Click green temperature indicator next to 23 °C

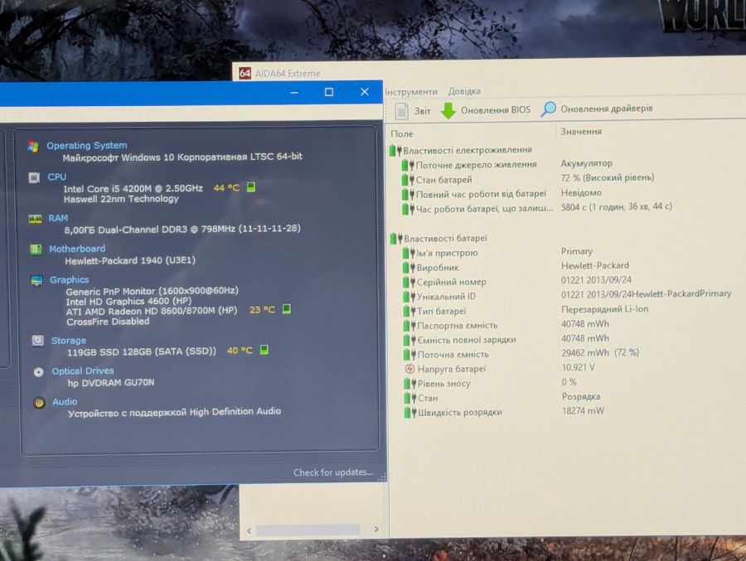click(287, 309)
